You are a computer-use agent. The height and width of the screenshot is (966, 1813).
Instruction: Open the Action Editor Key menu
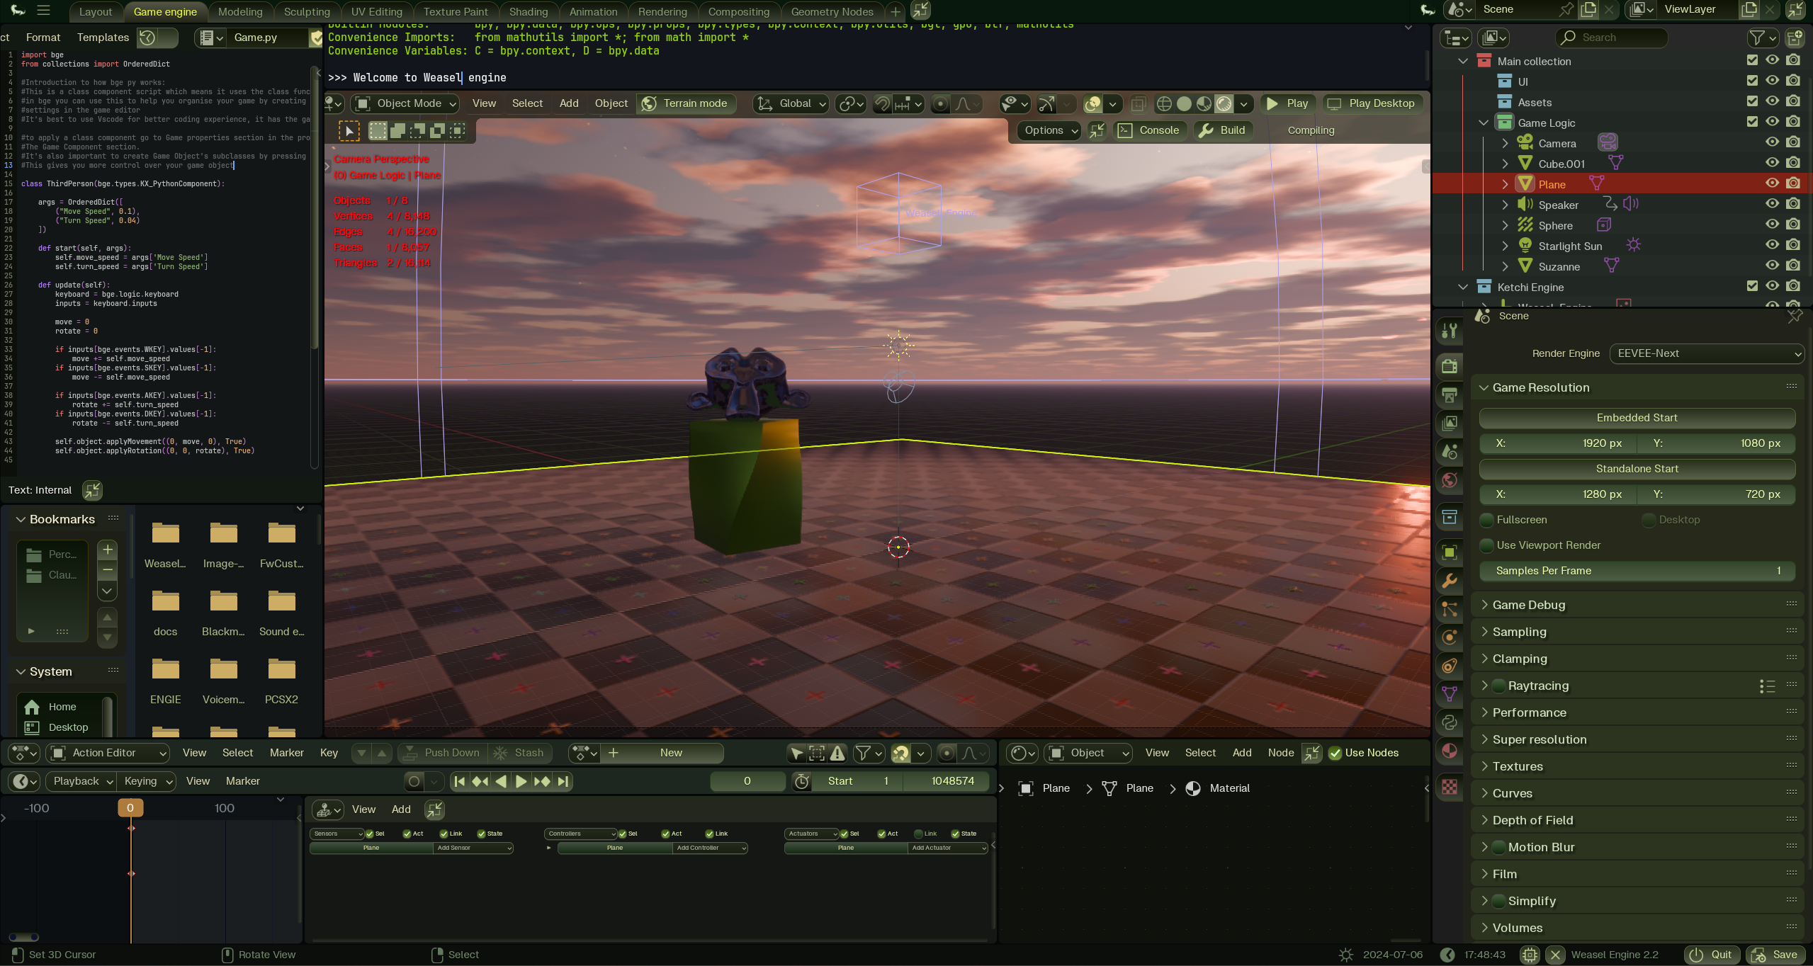(329, 753)
